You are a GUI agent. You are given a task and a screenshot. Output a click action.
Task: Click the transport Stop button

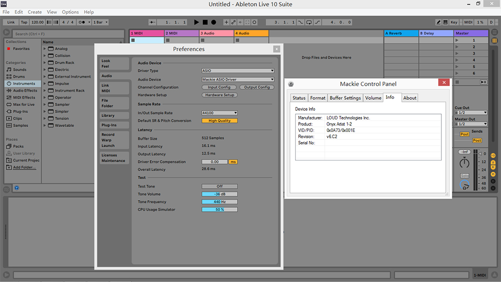[x=205, y=22]
